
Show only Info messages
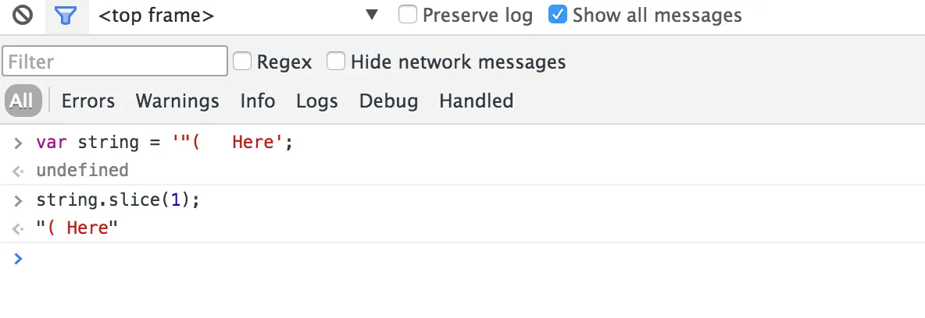[x=258, y=101]
